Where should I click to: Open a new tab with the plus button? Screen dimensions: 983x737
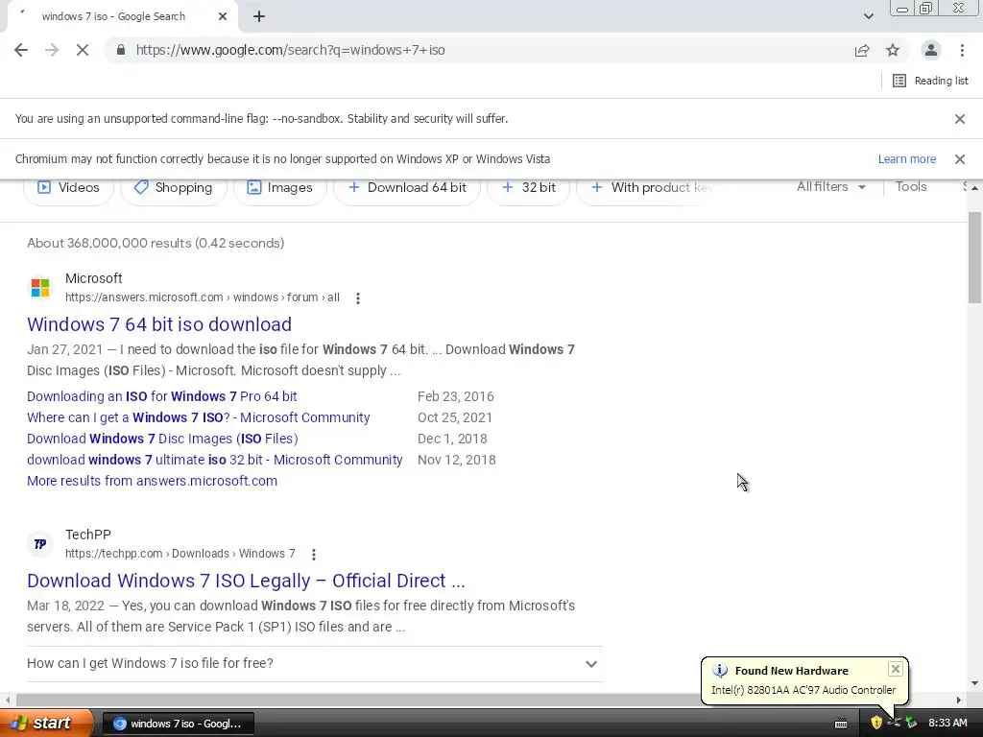point(259,17)
